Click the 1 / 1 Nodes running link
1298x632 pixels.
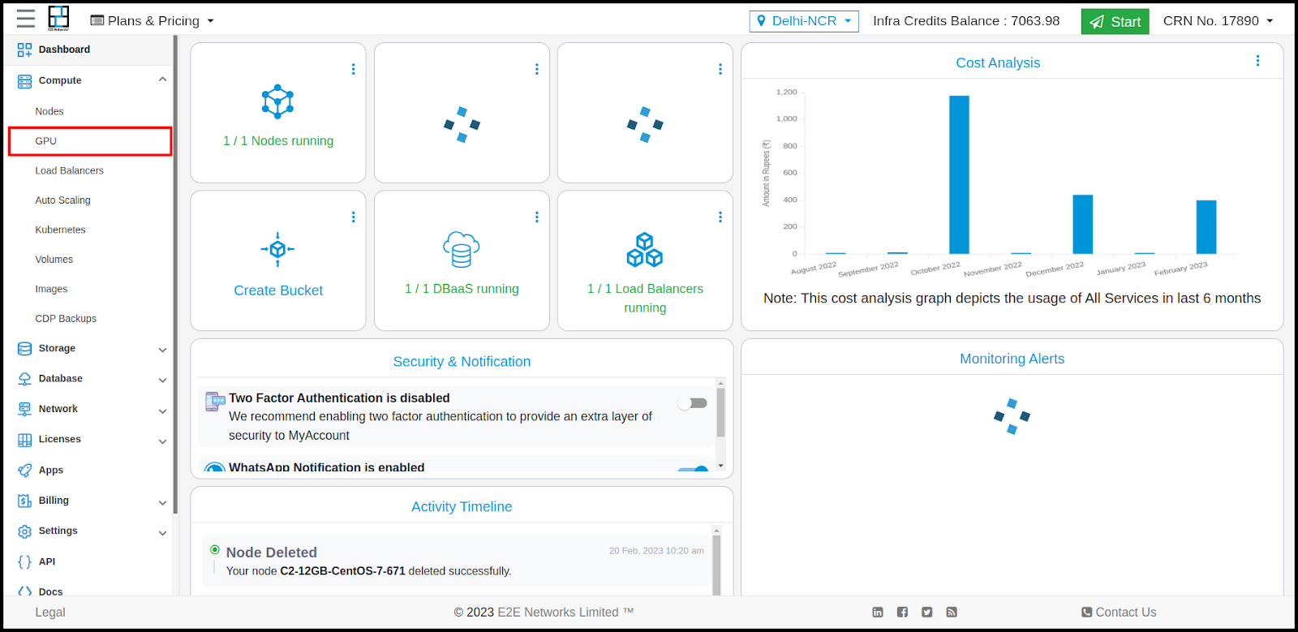click(x=278, y=140)
